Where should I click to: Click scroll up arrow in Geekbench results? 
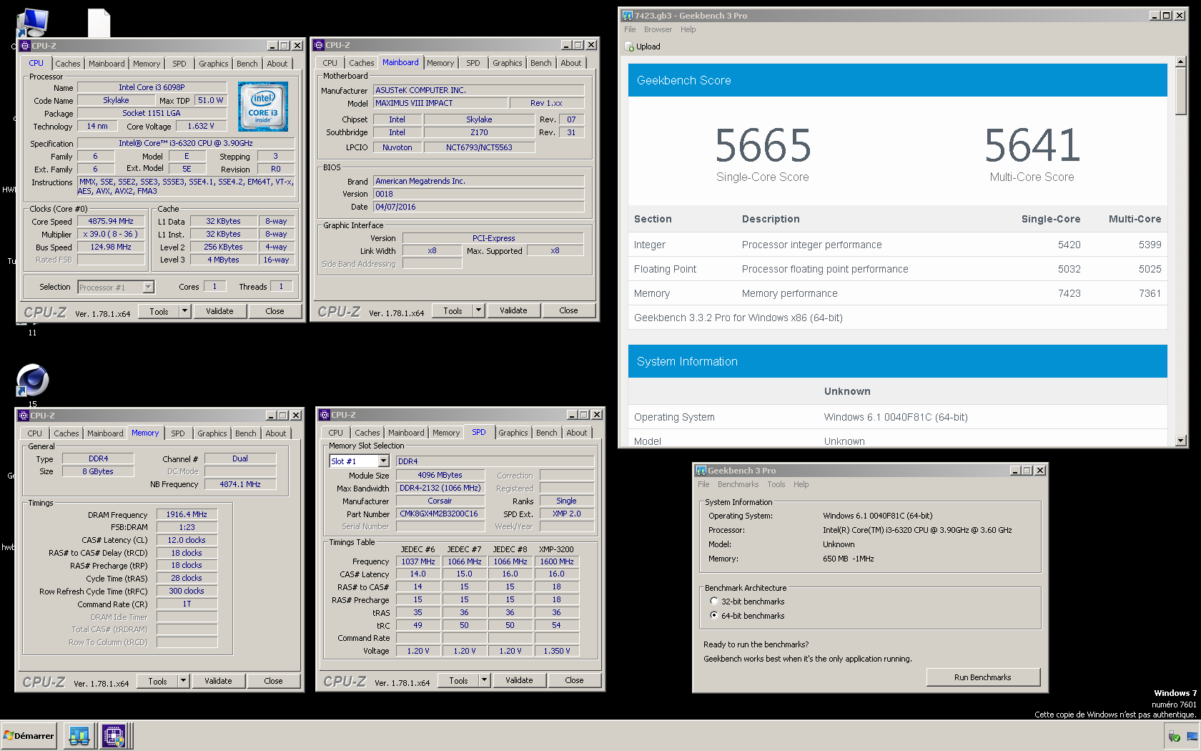[1180, 62]
